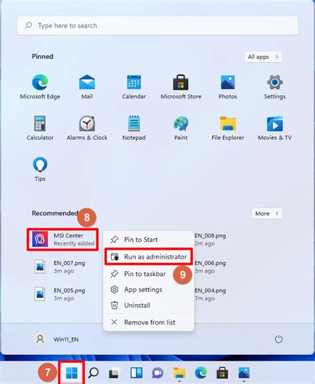Expand All apps list

(263, 57)
